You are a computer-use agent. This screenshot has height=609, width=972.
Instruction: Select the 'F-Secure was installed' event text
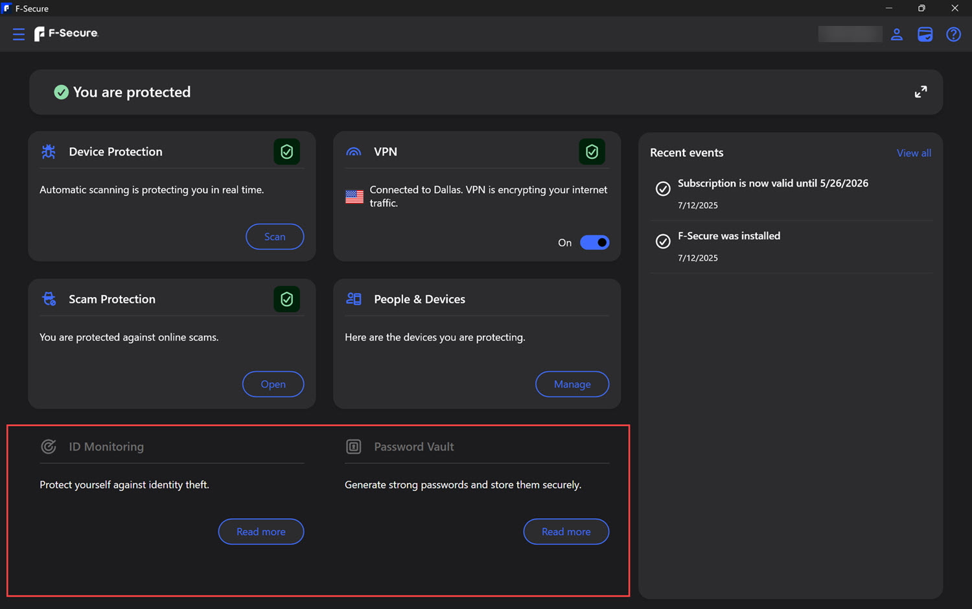point(729,236)
